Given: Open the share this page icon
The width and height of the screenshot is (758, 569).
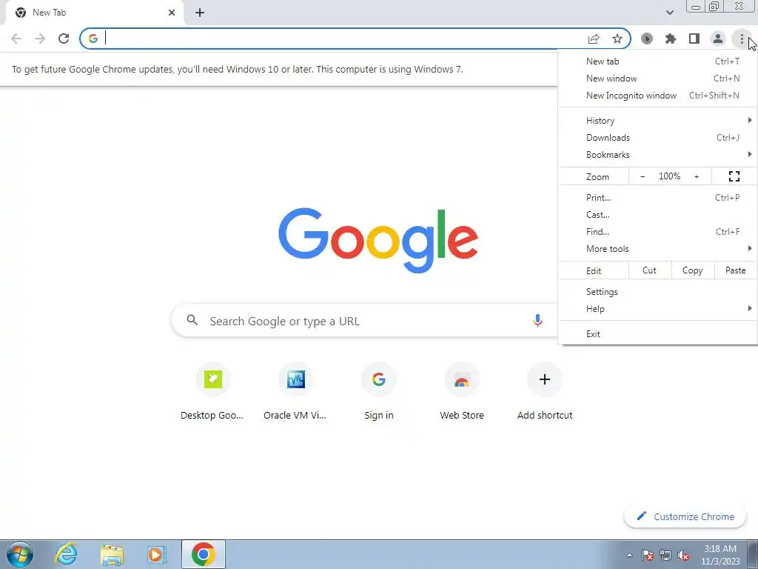Looking at the screenshot, I should click(x=594, y=39).
